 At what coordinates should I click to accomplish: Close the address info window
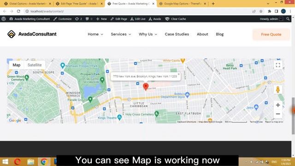click(179, 74)
